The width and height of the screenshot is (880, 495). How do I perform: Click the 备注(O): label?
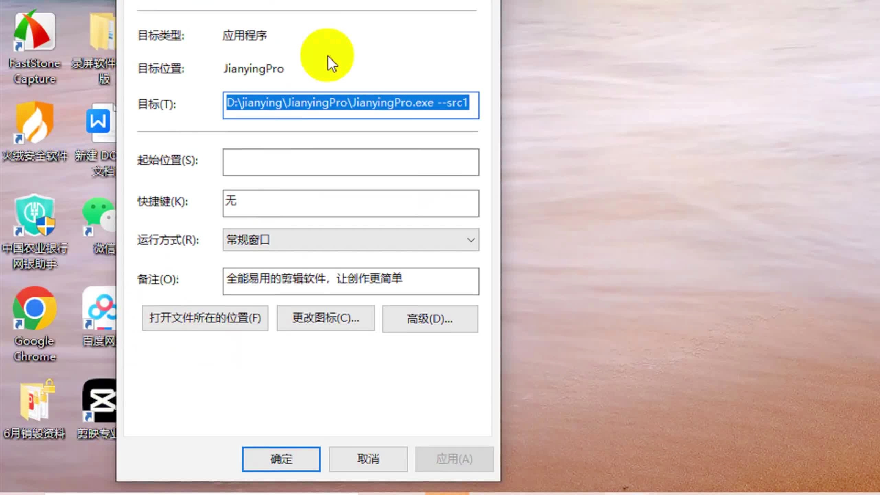(158, 279)
